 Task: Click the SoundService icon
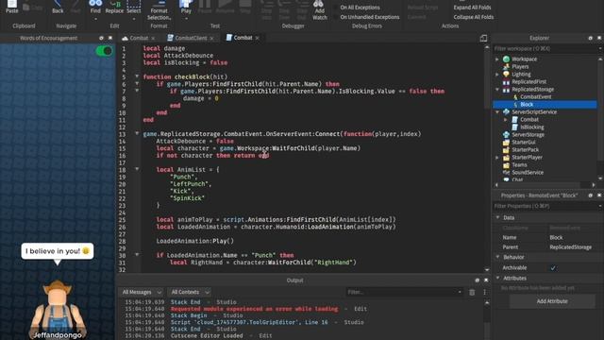click(506, 172)
